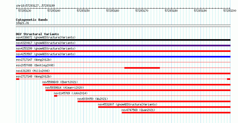Click the esv2717148 (Wong2012b) label
Image resolution: width=238 pixels, height=123 pixels.
point(34,76)
